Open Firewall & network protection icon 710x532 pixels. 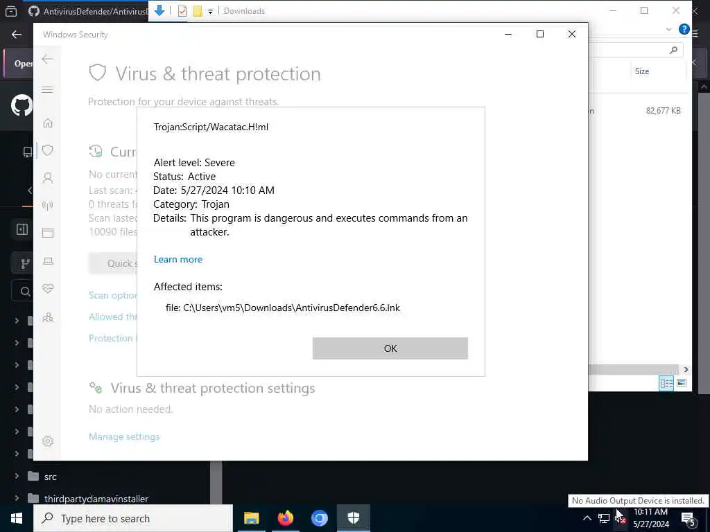(48, 205)
